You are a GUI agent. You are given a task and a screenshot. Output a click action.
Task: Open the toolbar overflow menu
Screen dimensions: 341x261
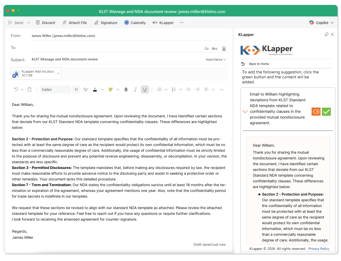point(182,23)
